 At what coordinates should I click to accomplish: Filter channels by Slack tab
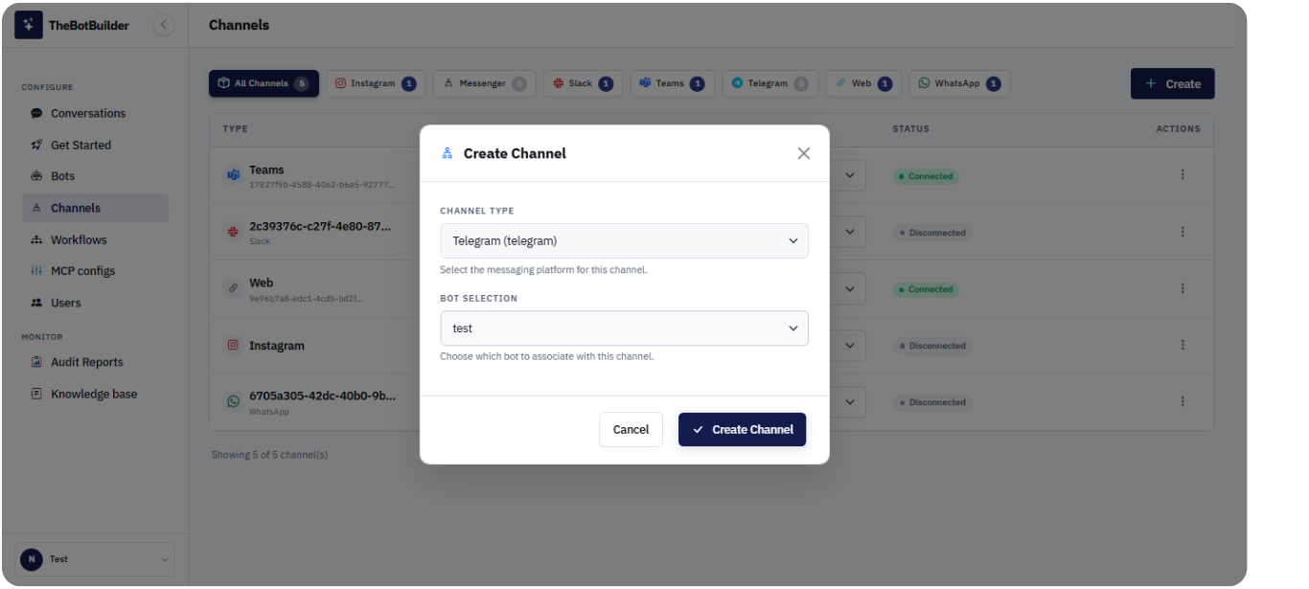[583, 83]
